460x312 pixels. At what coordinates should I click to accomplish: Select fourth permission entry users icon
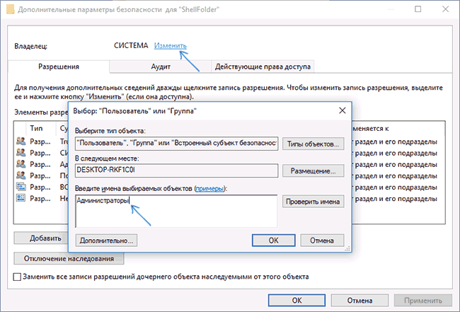(x=21, y=175)
